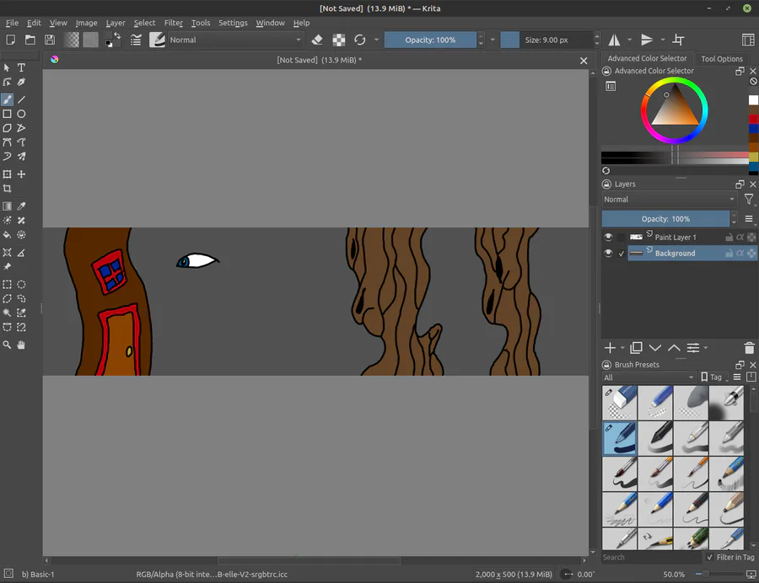Image resolution: width=759 pixels, height=583 pixels.
Task: Expand the brush preset tag dropdown All
Action: click(648, 377)
